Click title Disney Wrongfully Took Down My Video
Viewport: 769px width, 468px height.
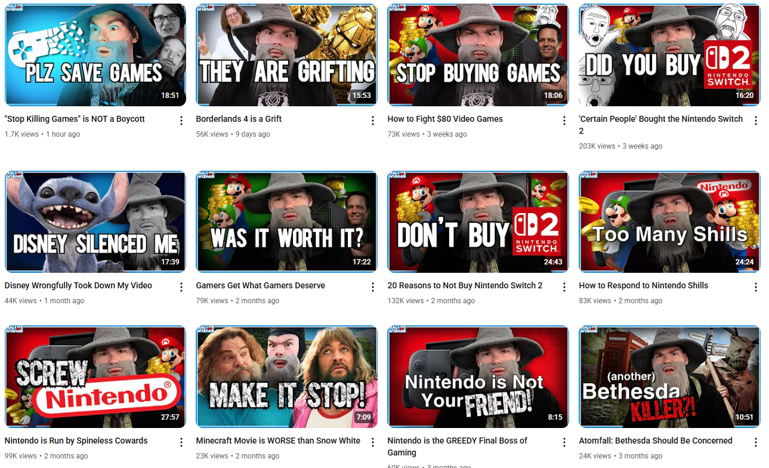[78, 285]
